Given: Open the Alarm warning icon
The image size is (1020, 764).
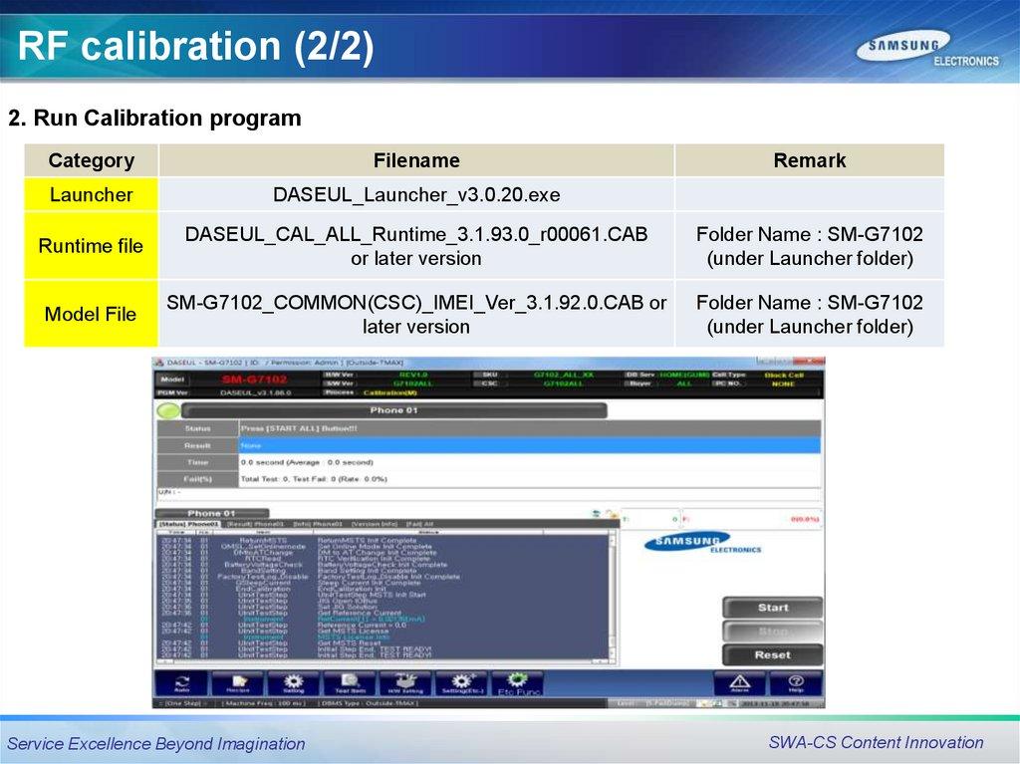Looking at the screenshot, I should click(x=740, y=683).
